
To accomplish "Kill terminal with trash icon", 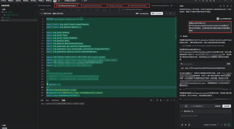I will (161, 100).
